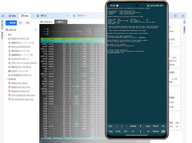Tap the up arrow key on phone
Image resolution: width=192 pixels, height=143 pixels.
[140, 126]
